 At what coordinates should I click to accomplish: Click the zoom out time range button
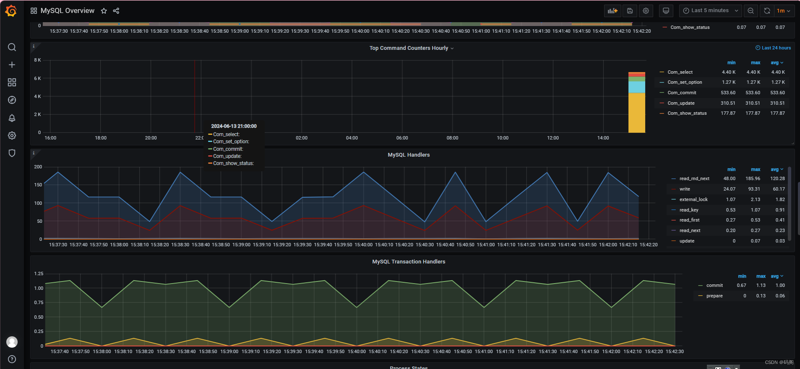pyautogui.click(x=751, y=11)
